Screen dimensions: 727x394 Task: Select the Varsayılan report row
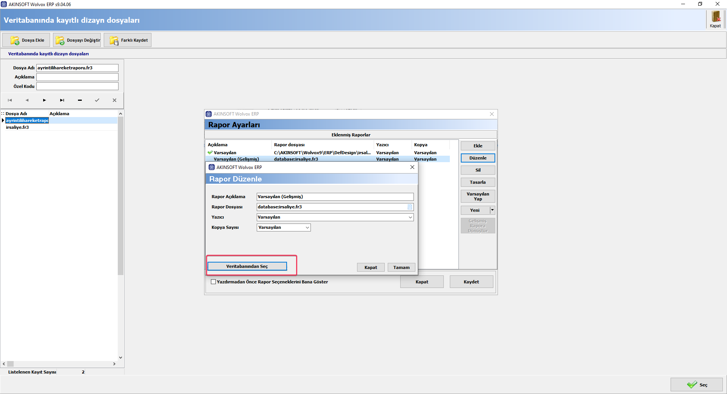point(225,153)
